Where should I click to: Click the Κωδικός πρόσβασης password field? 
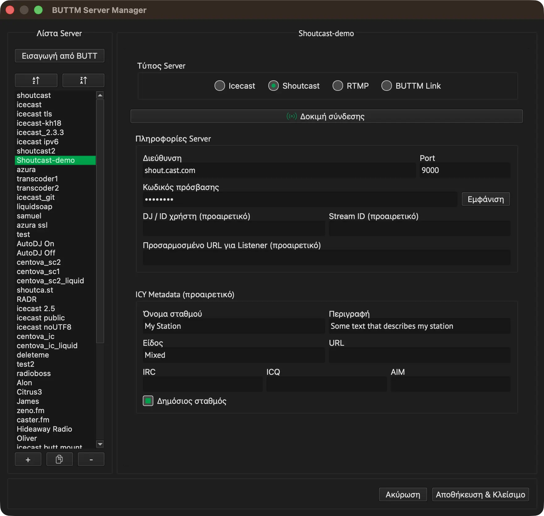[x=300, y=199]
